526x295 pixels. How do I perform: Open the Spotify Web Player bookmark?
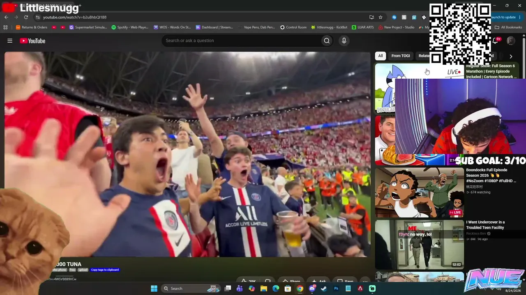coord(130,27)
